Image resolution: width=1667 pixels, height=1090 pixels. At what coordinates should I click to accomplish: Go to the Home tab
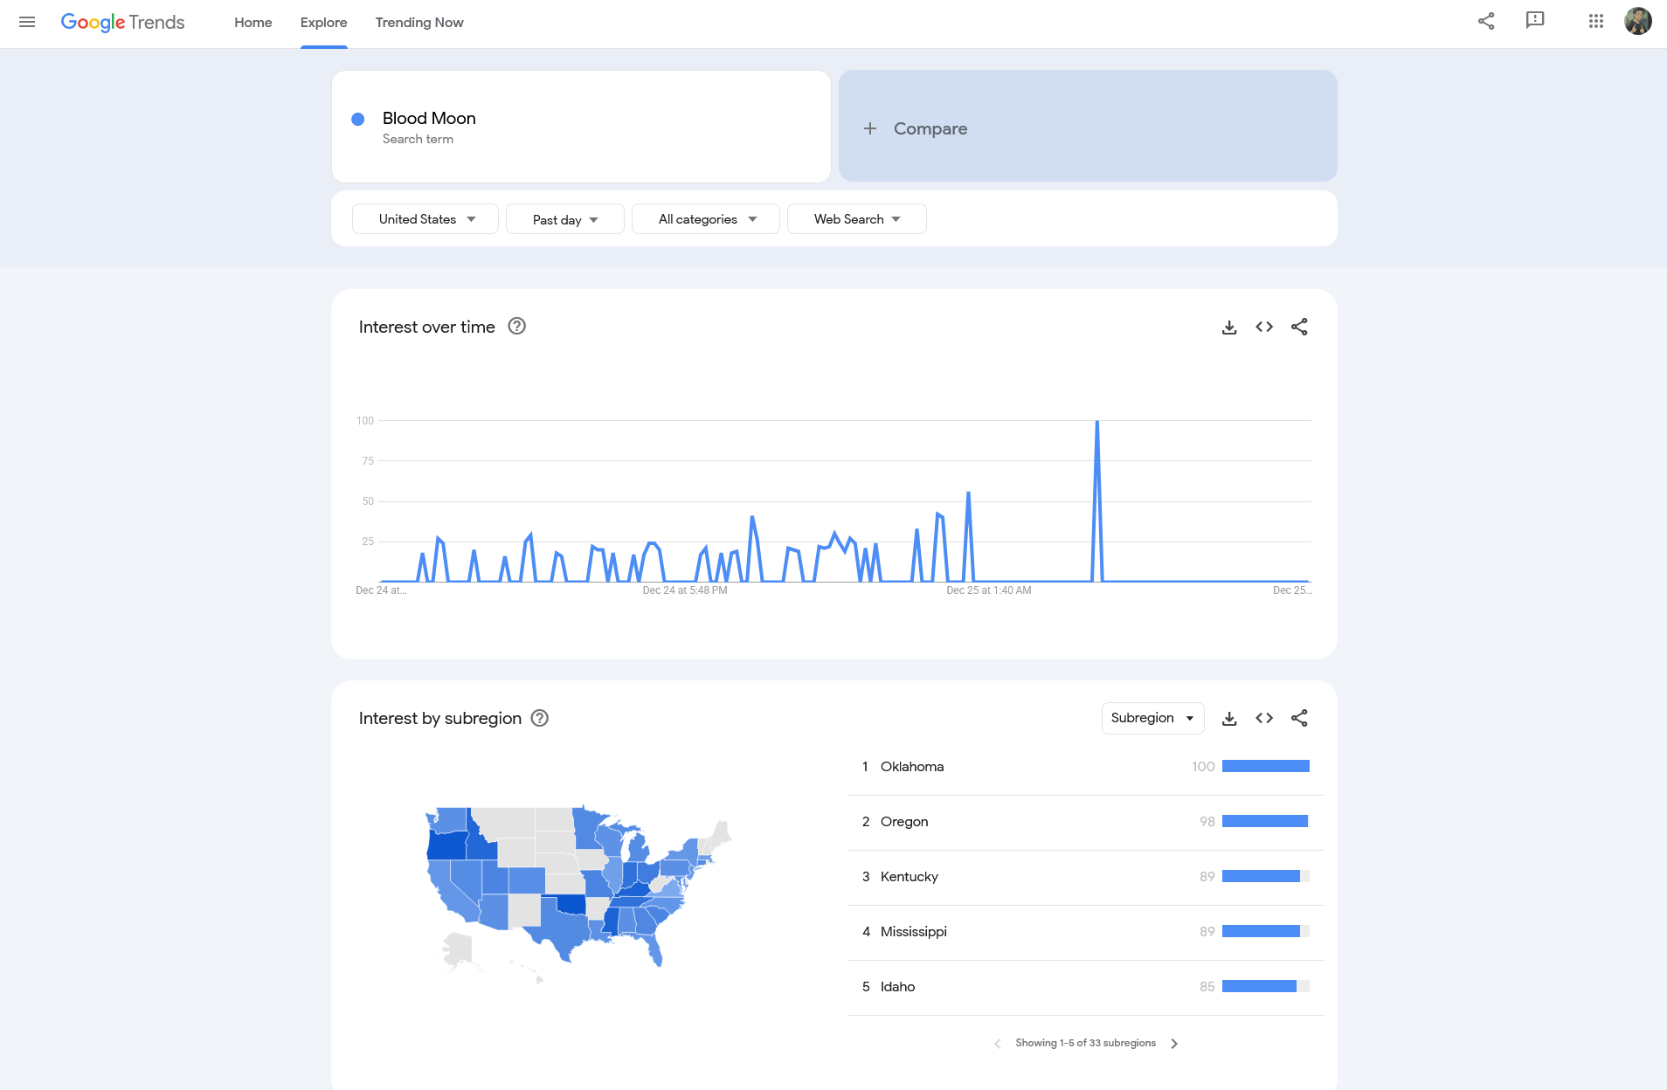click(x=253, y=23)
